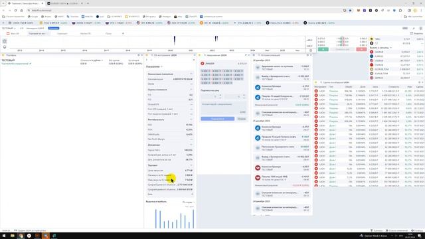Click the Отмена button in the alert widget

tap(242, 119)
